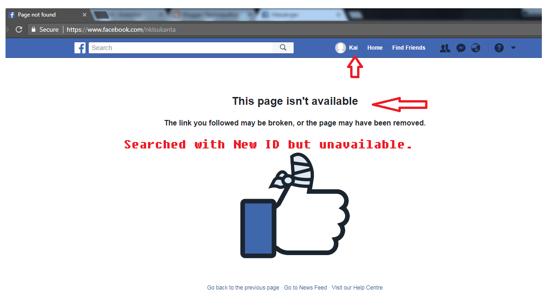Image resolution: width=546 pixels, height=307 pixels.
Task: Click the search magnifier button
Action: 283,48
